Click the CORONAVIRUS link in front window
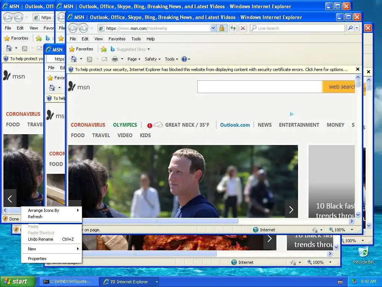The width and height of the screenshot is (382, 287). [88, 125]
